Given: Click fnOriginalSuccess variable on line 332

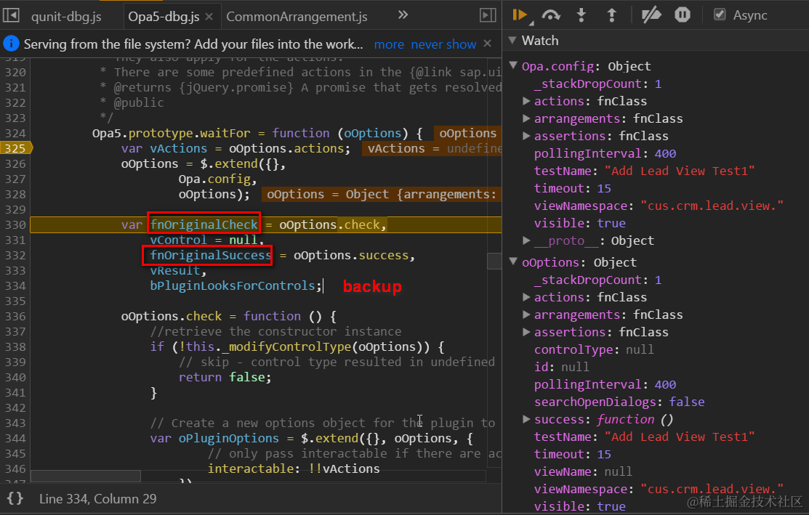Looking at the screenshot, I should click(x=211, y=255).
